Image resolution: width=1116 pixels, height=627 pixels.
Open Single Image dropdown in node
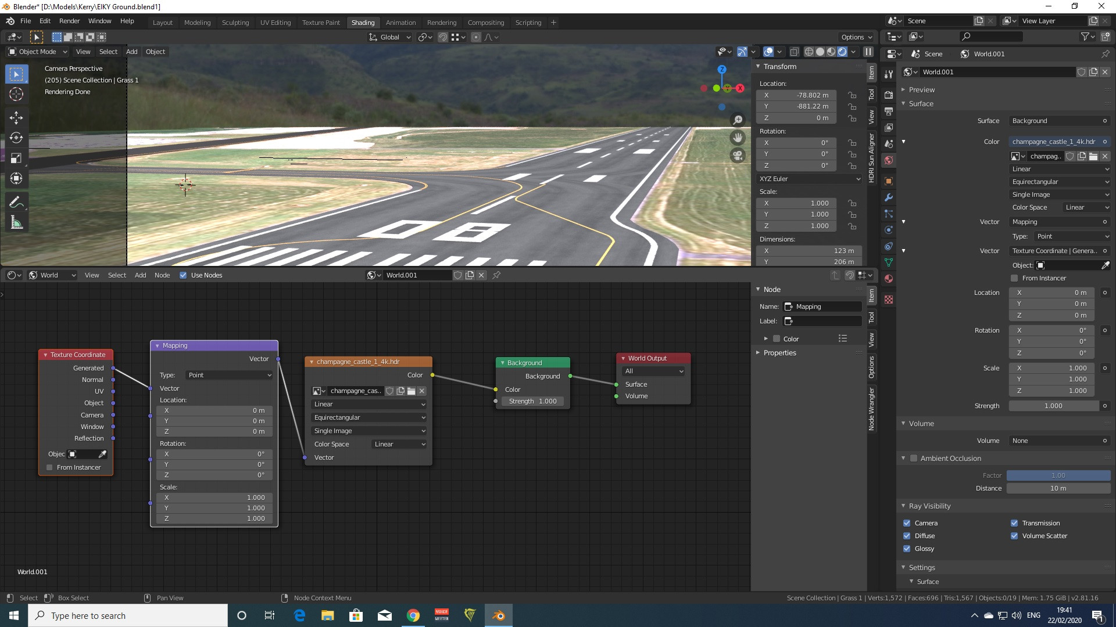[x=369, y=431]
